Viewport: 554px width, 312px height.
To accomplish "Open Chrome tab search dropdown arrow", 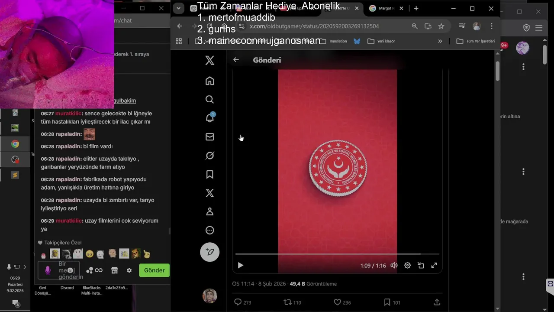I will tap(178, 8).
